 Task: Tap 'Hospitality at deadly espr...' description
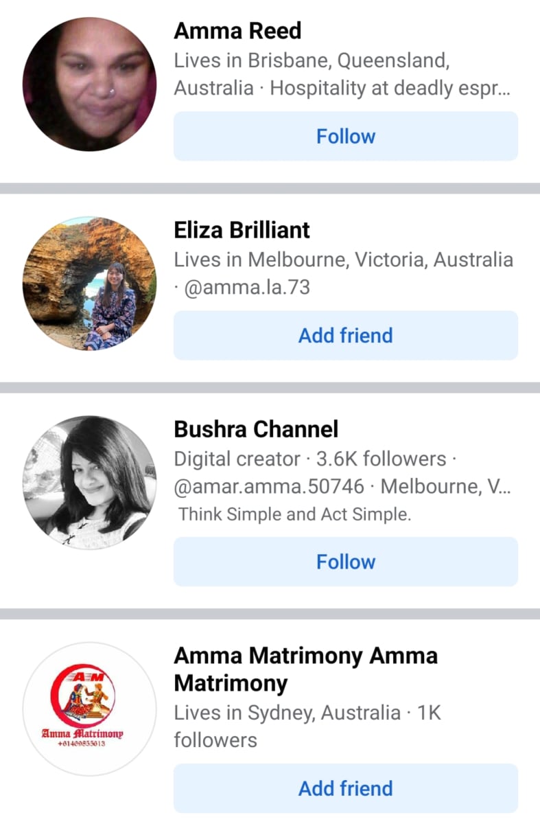tap(390, 89)
